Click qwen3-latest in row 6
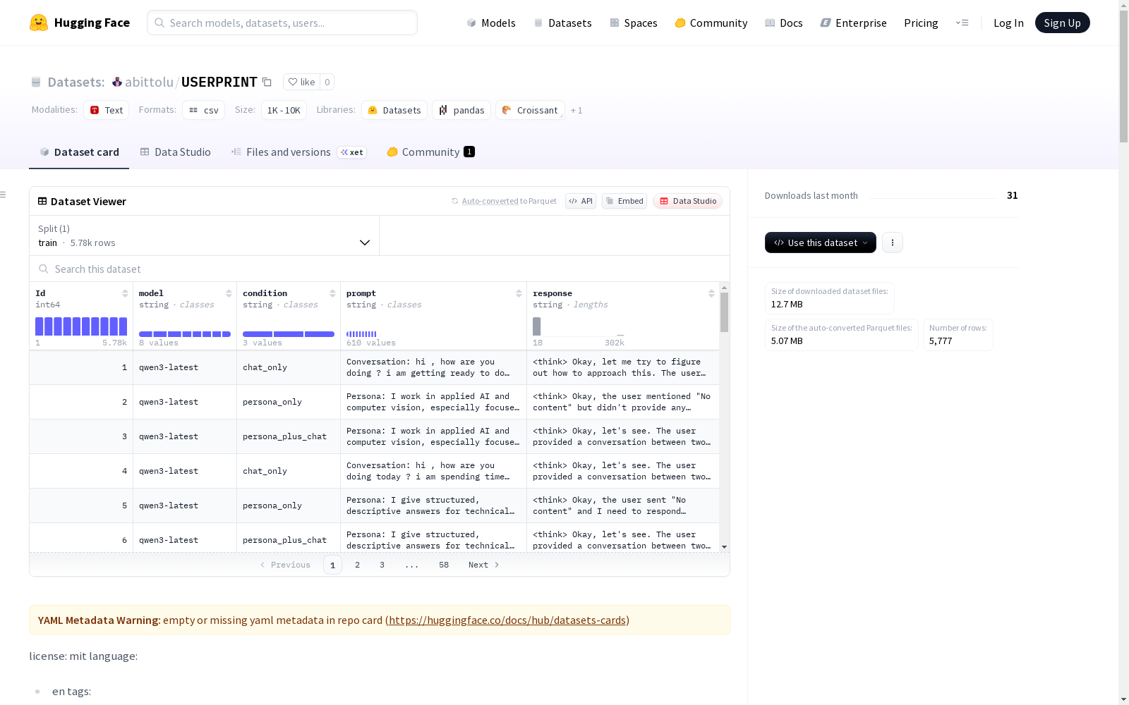This screenshot has height=705, width=1129. coord(169,540)
